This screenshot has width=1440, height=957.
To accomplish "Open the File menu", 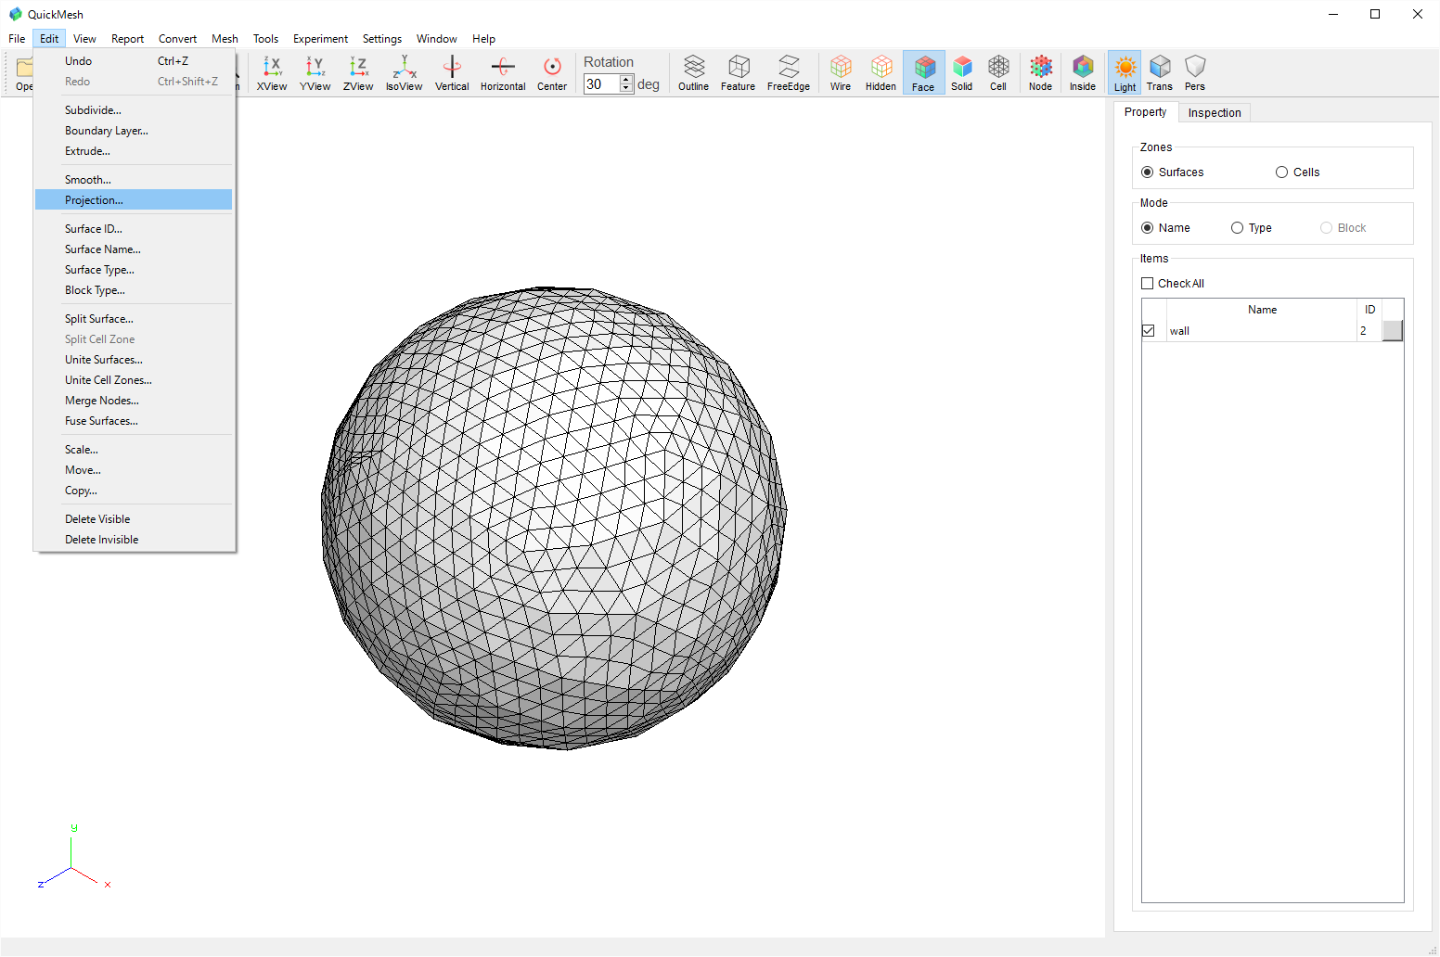I will tap(17, 39).
